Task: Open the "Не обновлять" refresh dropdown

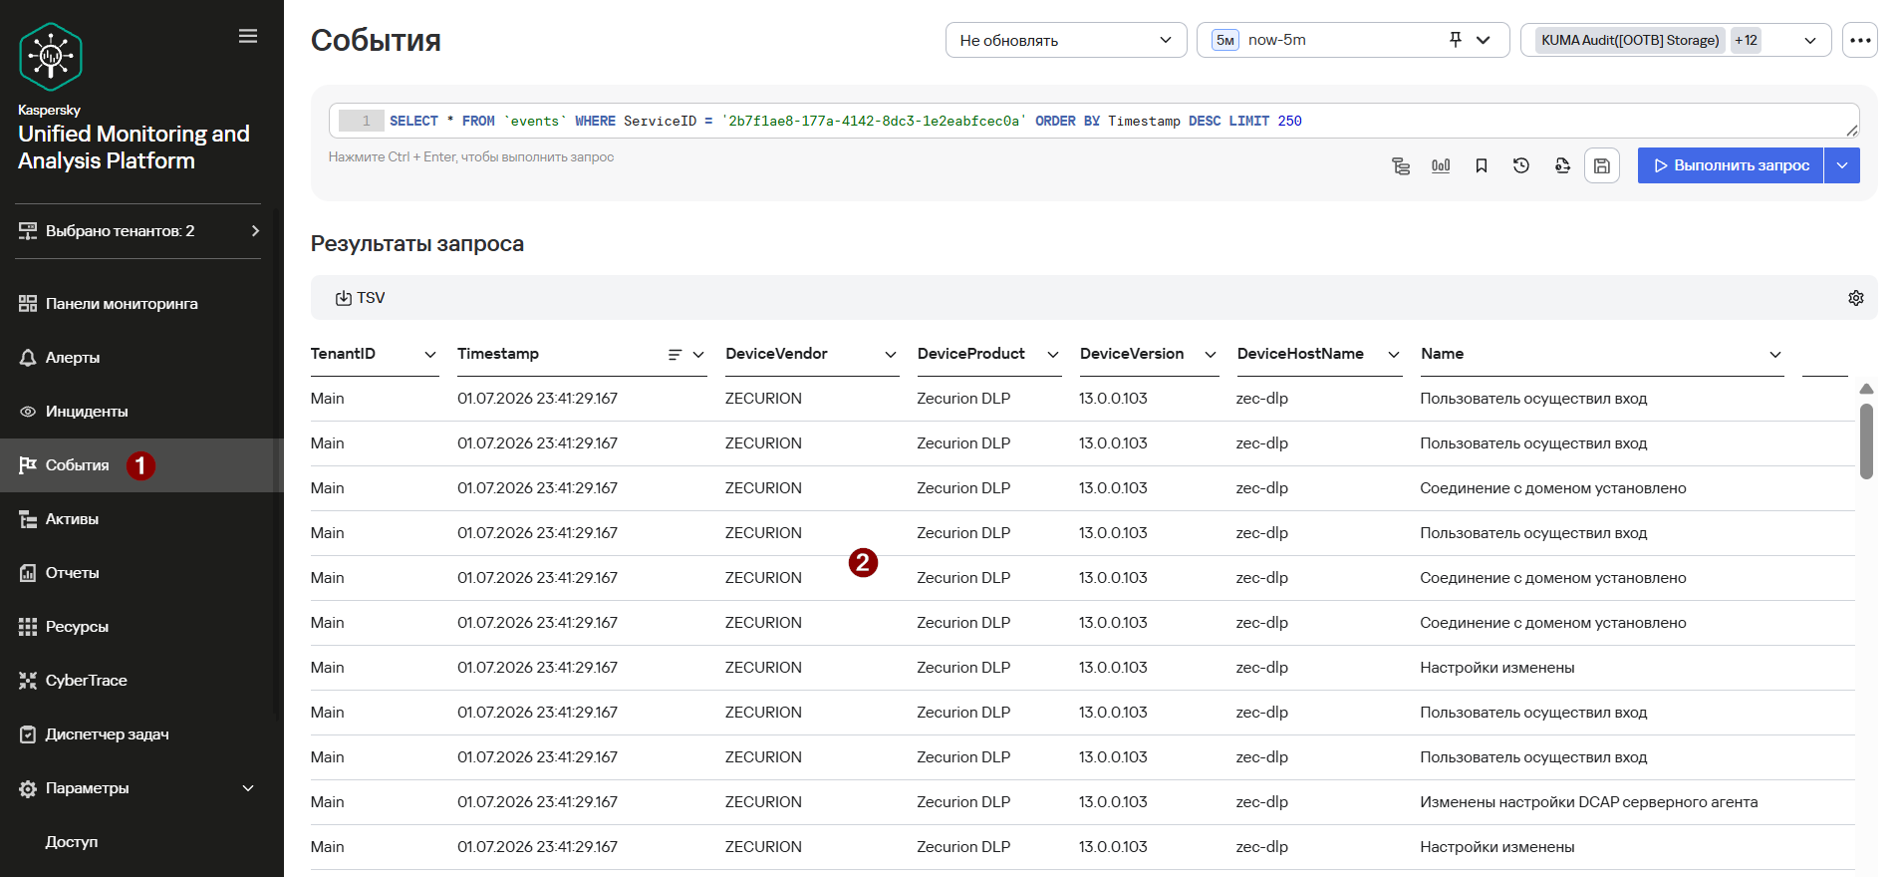Action: 1066,40
